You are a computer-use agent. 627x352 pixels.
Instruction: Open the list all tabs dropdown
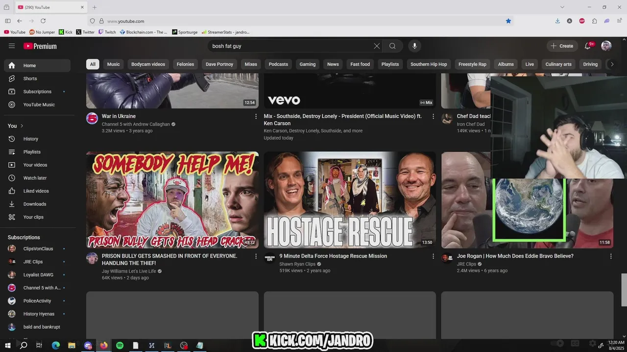coord(562,7)
